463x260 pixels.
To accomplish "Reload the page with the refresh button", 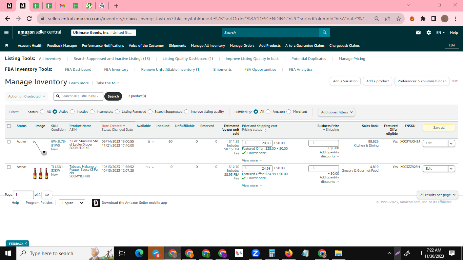I will click(29, 19).
